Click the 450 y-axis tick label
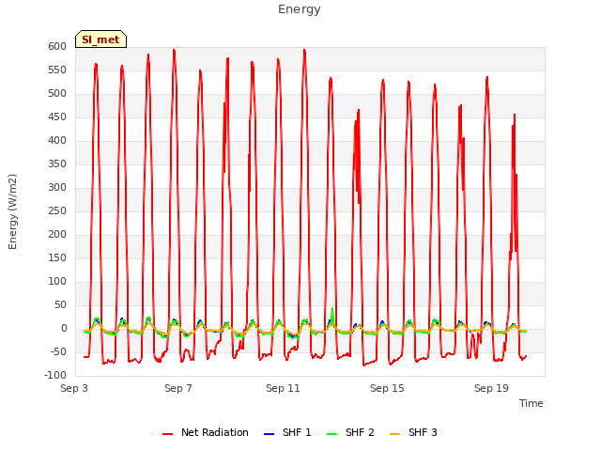601x451 pixels. 57,117
